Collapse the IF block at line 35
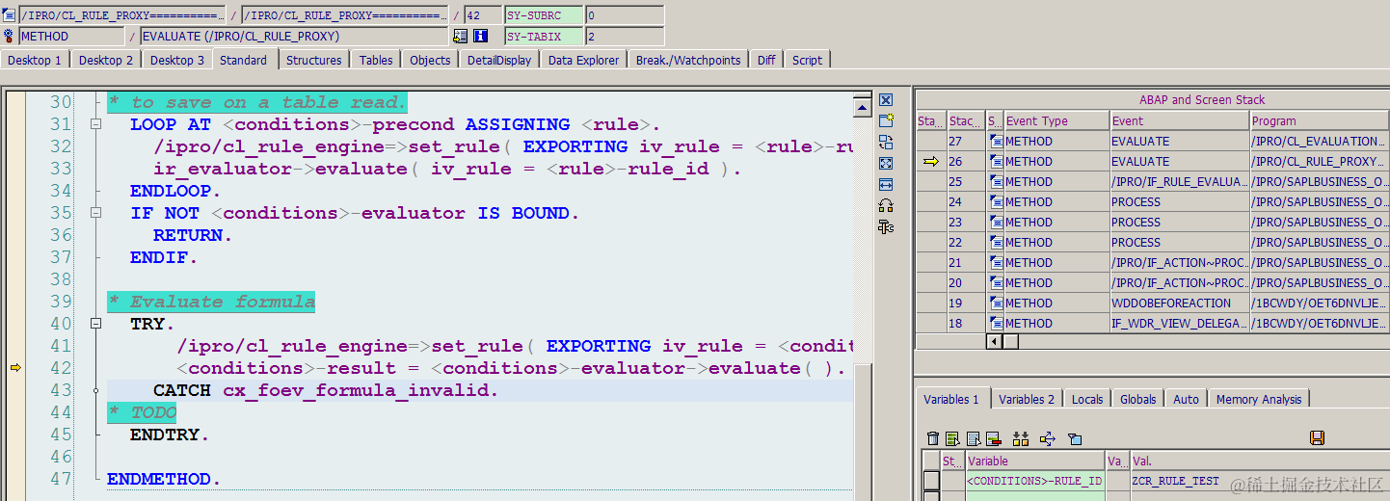The image size is (1390, 501). point(95,213)
